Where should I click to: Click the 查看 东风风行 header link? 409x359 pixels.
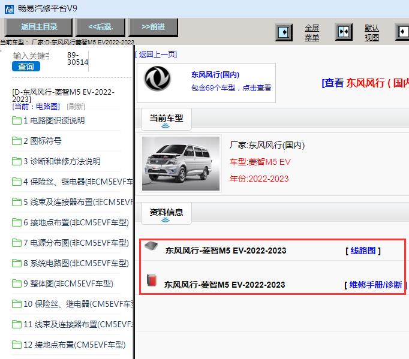tap(365, 83)
